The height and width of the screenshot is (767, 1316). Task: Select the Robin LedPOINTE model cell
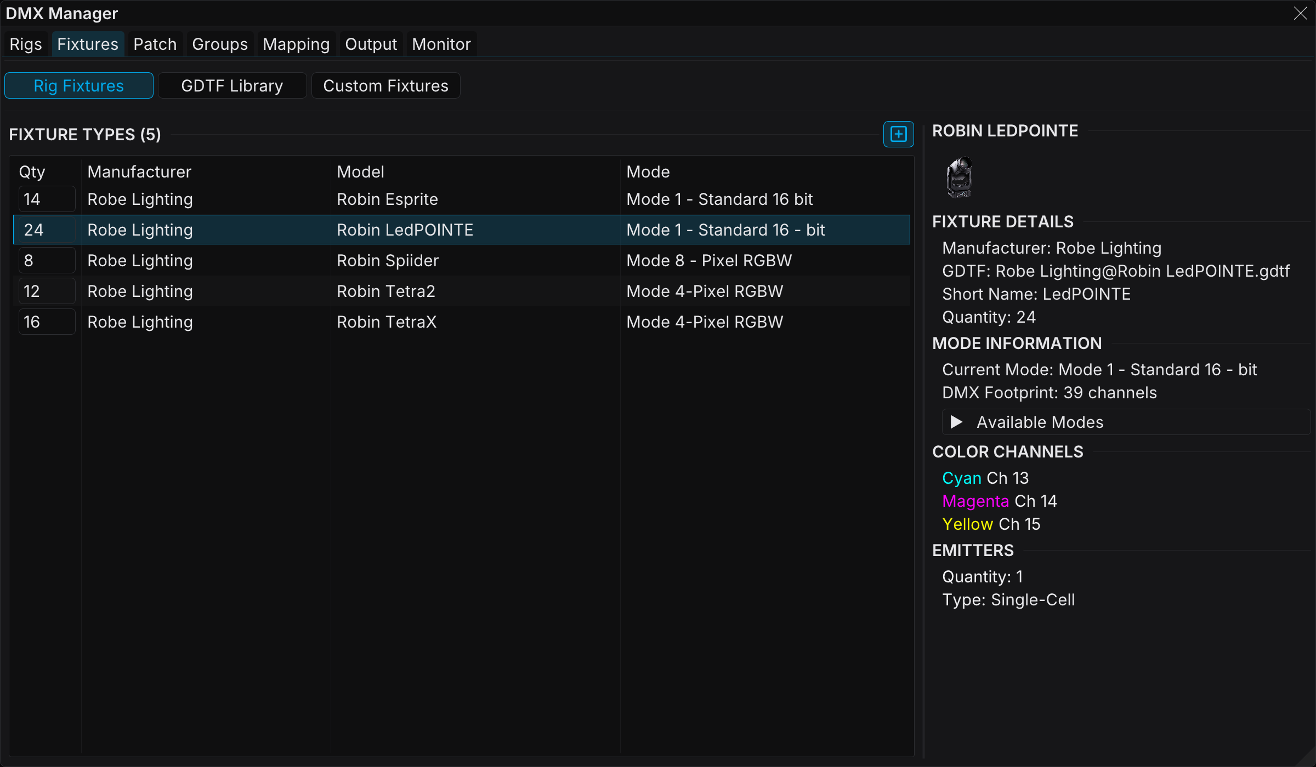click(x=405, y=230)
